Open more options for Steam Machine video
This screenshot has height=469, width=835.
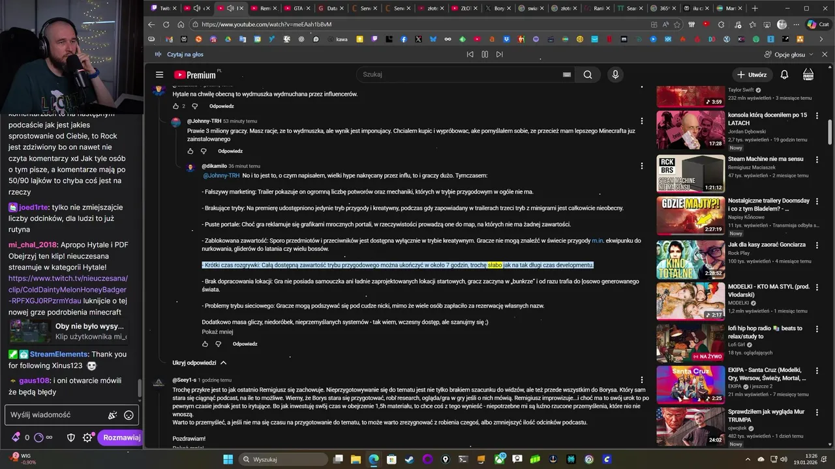[818, 160]
